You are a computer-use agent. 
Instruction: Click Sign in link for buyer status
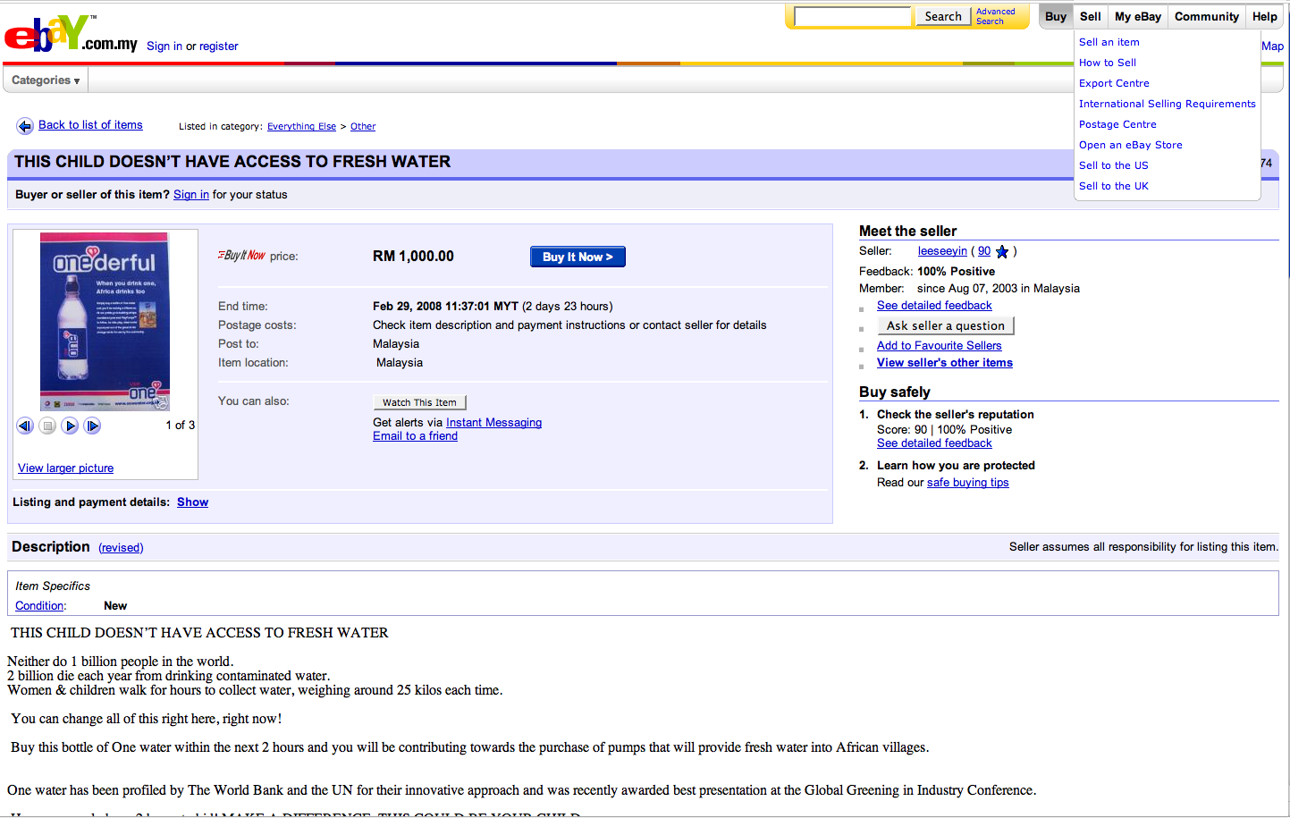click(x=191, y=195)
